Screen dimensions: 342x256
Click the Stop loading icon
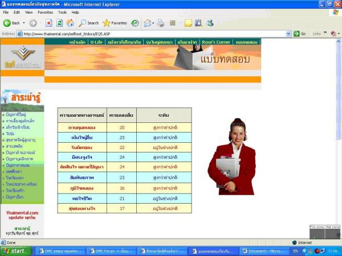pyautogui.click(x=49, y=23)
